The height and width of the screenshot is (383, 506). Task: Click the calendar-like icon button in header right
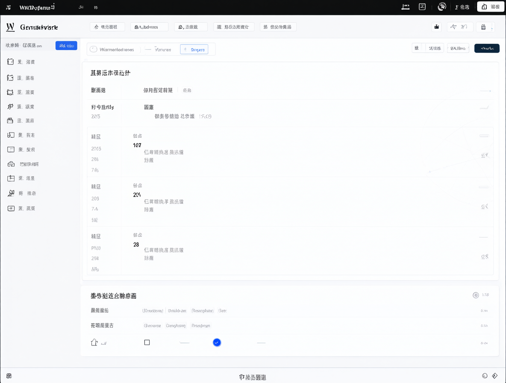483,27
